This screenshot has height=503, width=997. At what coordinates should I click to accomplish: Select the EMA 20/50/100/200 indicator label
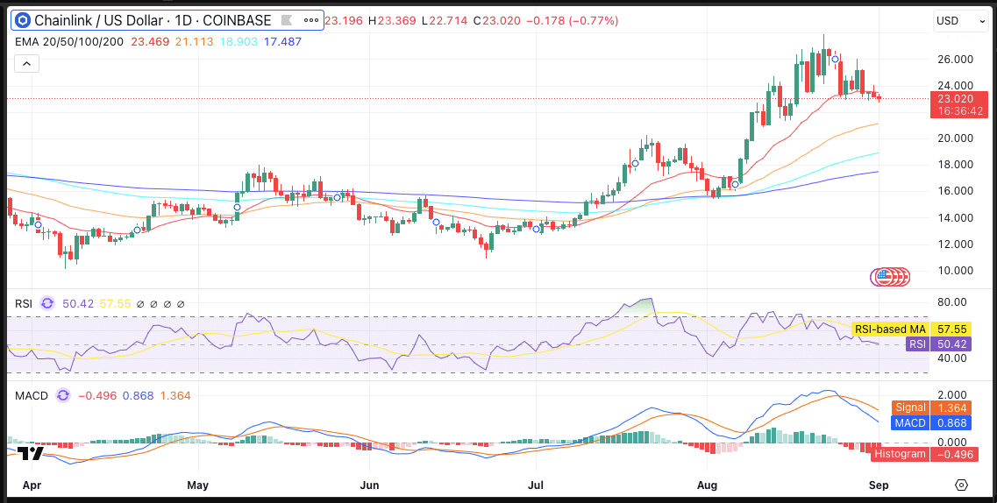69,42
